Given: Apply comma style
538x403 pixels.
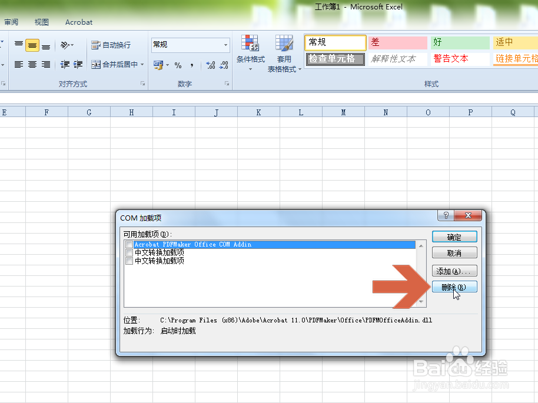Looking at the screenshot, I should point(192,65).
